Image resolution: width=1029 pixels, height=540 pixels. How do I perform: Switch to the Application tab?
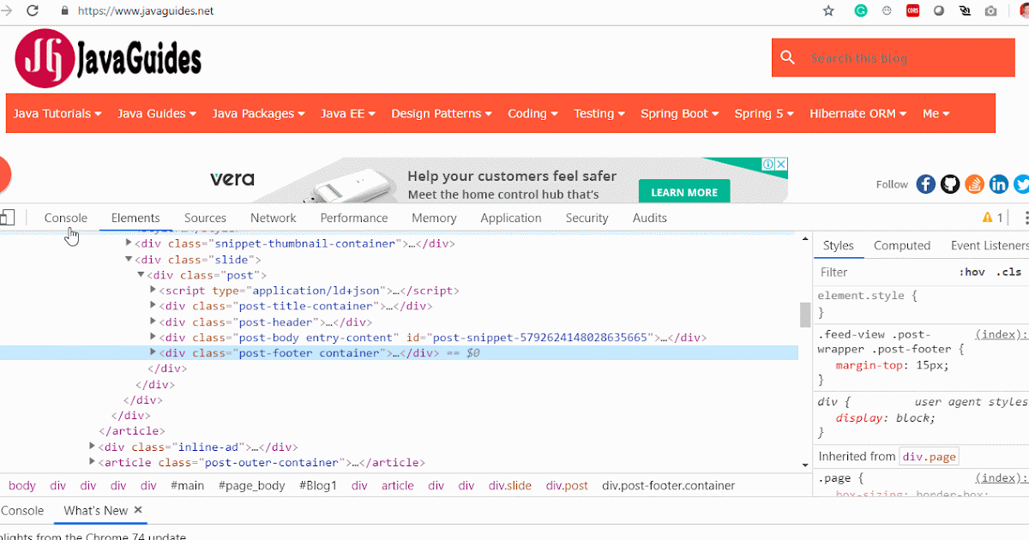click(511, 218)
